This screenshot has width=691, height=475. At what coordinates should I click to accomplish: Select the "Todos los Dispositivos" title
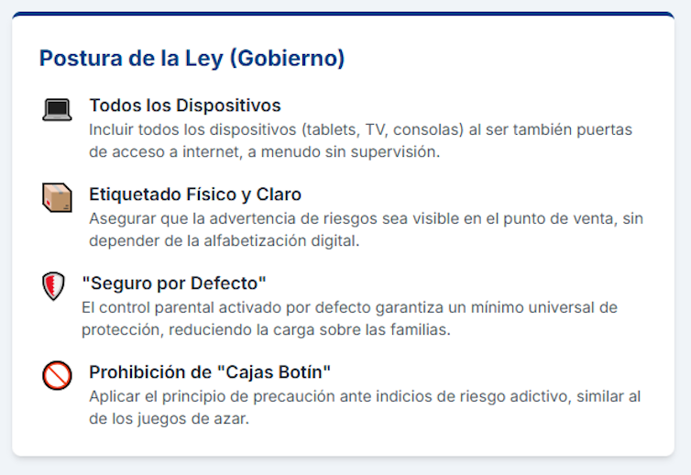[184, 105]
